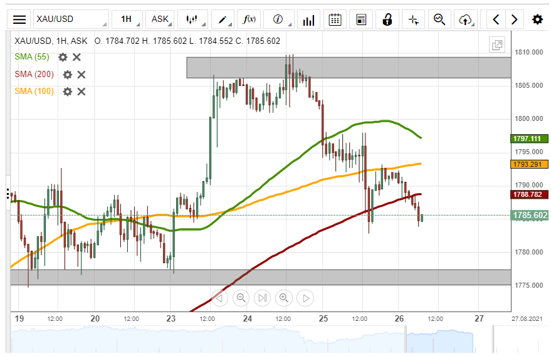Screen dimensions: 551x356
Task: Open the f(x) indicators menu
Action: 249,19
